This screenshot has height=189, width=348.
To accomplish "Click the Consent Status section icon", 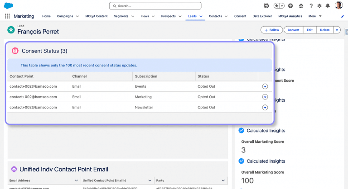I will coord(15,51).
